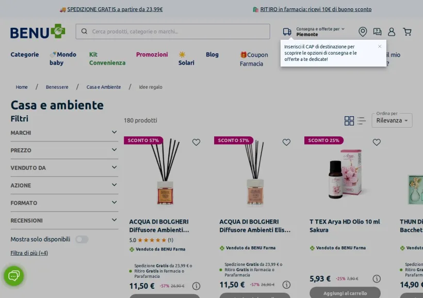Open Consegna e offerte per Piemonte selector
The image size is (423, 298).
point(320,32)
